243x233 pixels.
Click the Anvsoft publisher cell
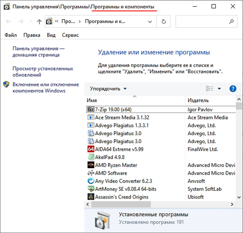point(196,181)
